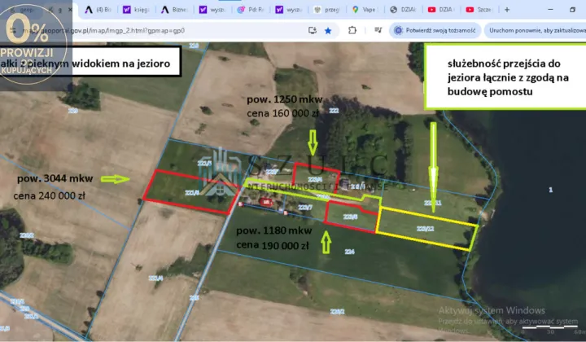Open the extensions puzzle icon
The image size is (586, 342).
(x=352, y=30)
